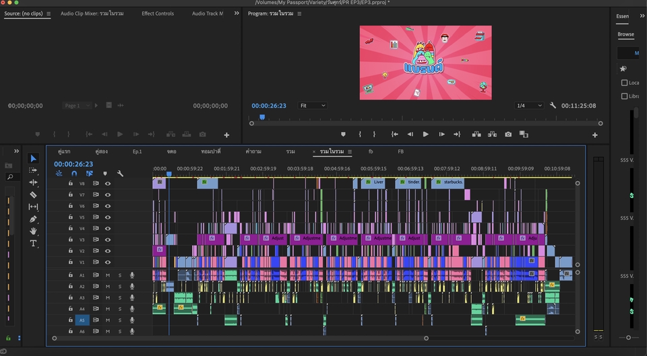
Task: Select the starbucks. clip on V8
Action: click(x=448, y=183)
